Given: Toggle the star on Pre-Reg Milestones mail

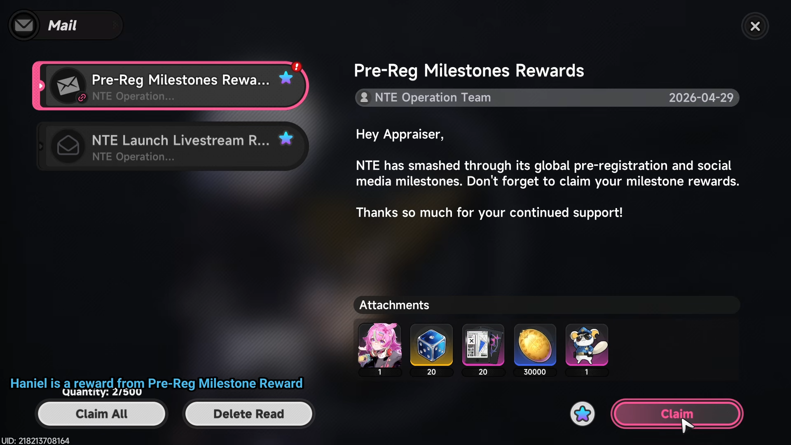Looking at the screenshot, I should 286,78.
